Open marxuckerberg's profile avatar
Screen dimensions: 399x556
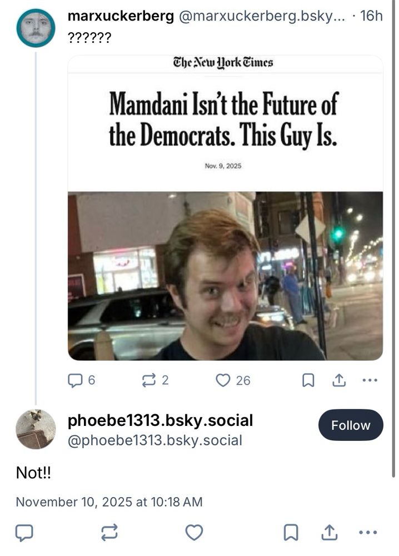click(36, 28)
